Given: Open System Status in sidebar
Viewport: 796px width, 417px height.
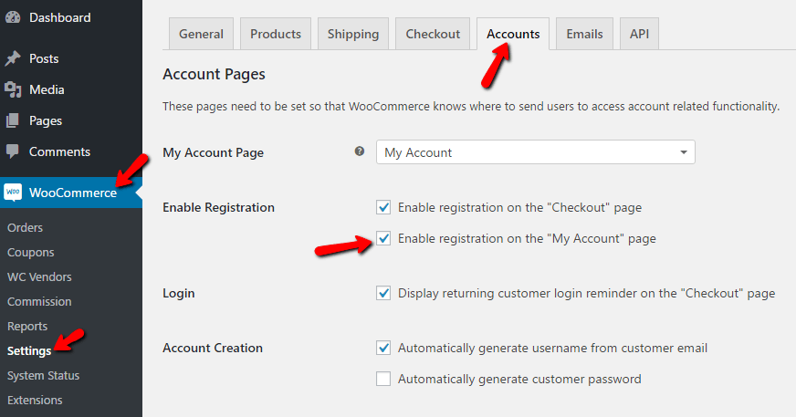Looking at the screenshot, I should (x=43, y=376).
